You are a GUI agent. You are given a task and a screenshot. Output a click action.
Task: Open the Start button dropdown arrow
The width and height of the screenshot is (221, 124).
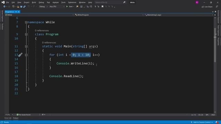click(74, 7)
